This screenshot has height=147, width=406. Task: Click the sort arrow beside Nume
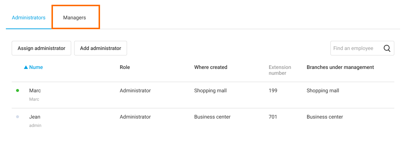point(26,67)
